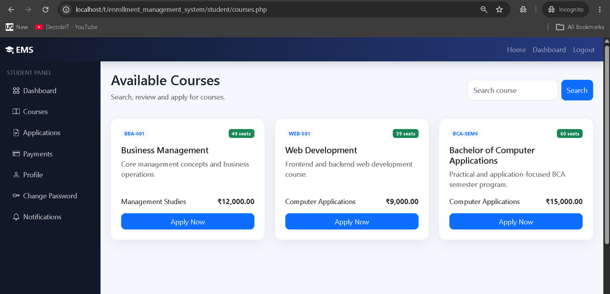Click the Web Development course title
The width and height of the screenshot is (610, 294).
(x=321, y=150)
